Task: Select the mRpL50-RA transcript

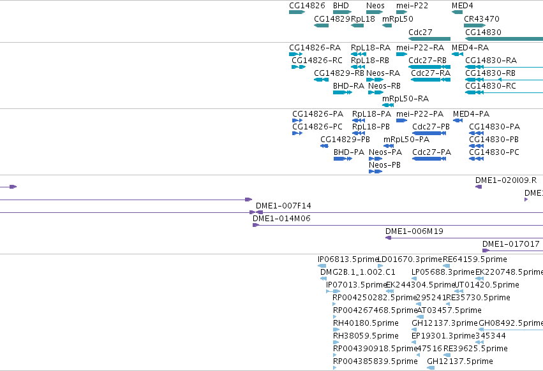Action: [388, 105]
